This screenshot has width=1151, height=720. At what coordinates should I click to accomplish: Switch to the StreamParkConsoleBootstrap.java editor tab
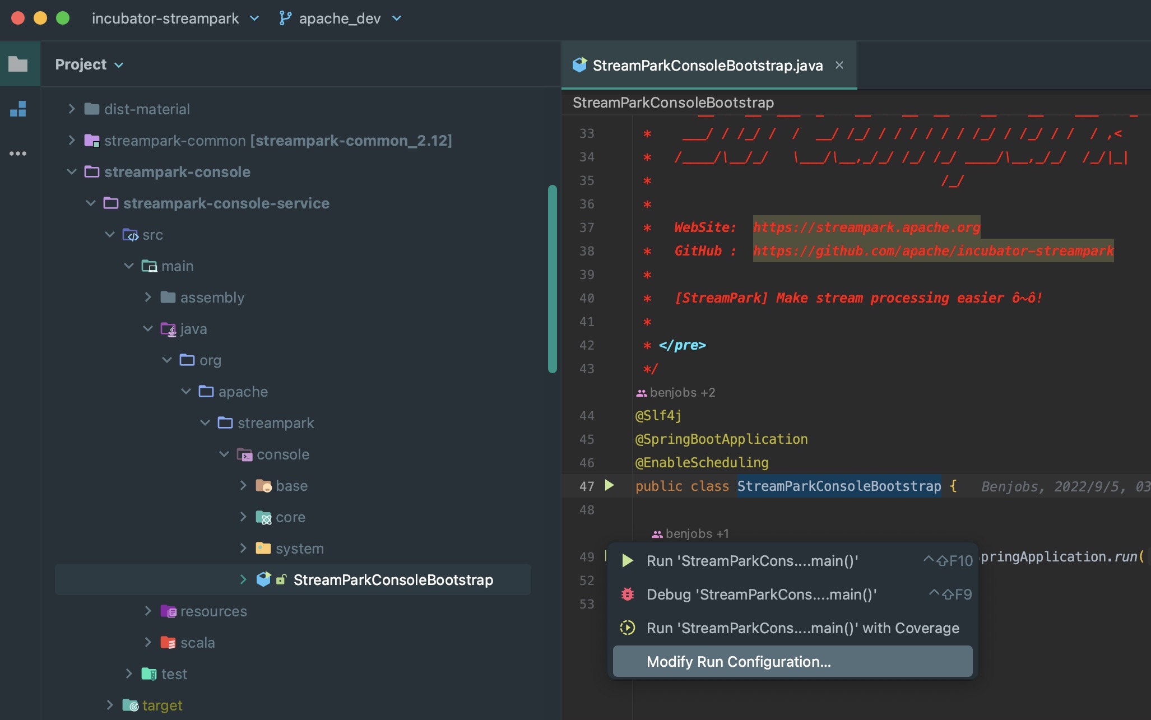pos(707,66)
